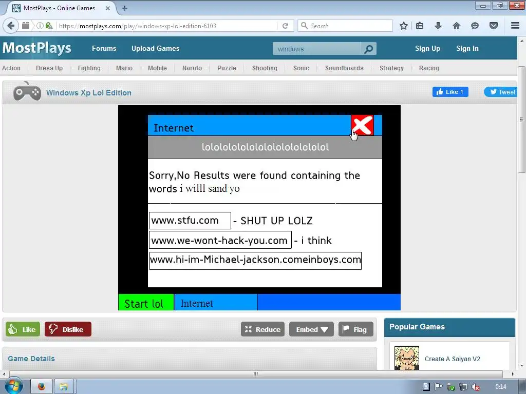
Task: Click the Sign Up link
Action: 427,49
